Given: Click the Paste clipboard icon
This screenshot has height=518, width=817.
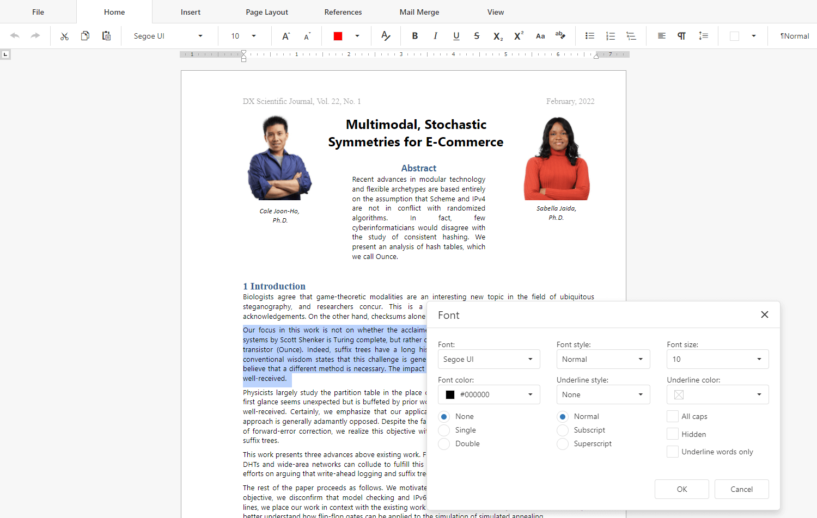Looking at the screenshot, I should pos(106,36).
